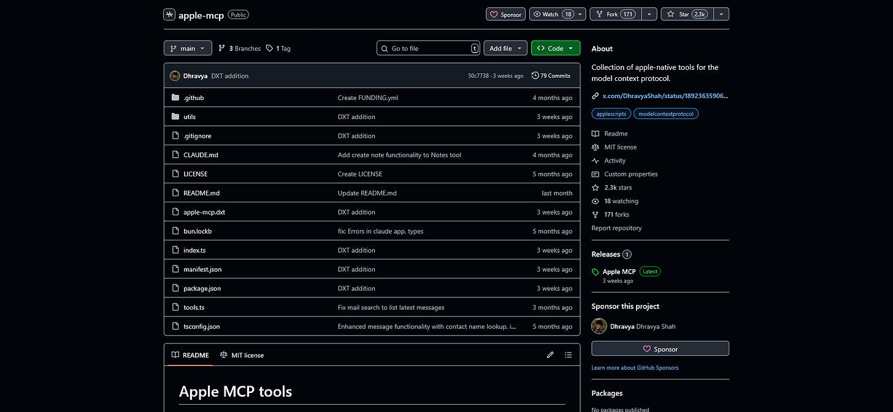893x412 pixels.
Task: Select the modelcontextprotocol topic tag
Action: click(665, 114)
